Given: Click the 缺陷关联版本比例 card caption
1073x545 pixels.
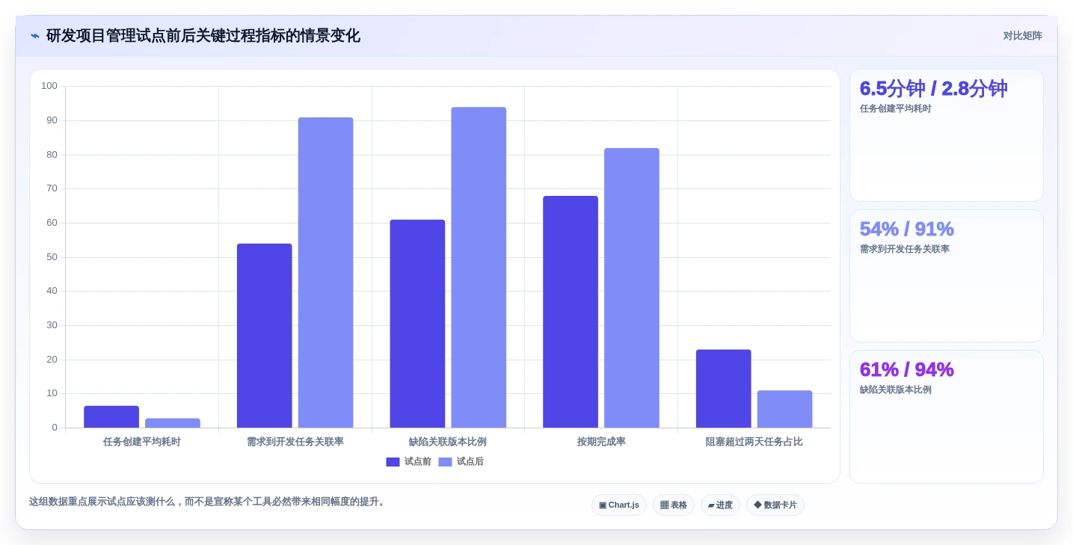Looking at the screenshot, I should click(x=896, y=390).
